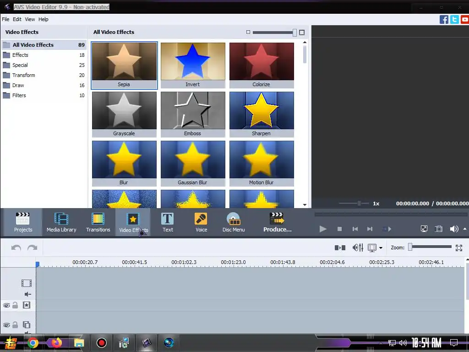Click the main video track audio icon
Screen dimensions: 469x352
tap(27, 294)
